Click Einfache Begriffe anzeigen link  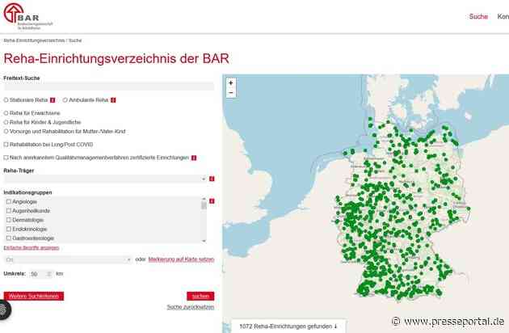pos(32,248)
